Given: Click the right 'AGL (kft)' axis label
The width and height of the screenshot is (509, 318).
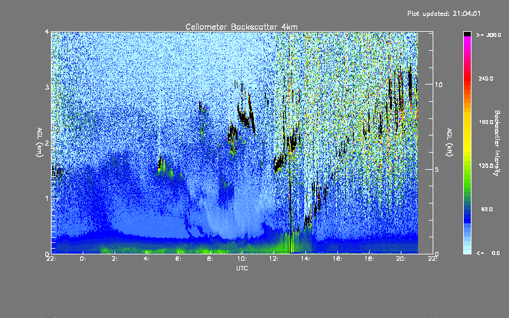Looking at the screenshot, I should [x=449, y=142].
